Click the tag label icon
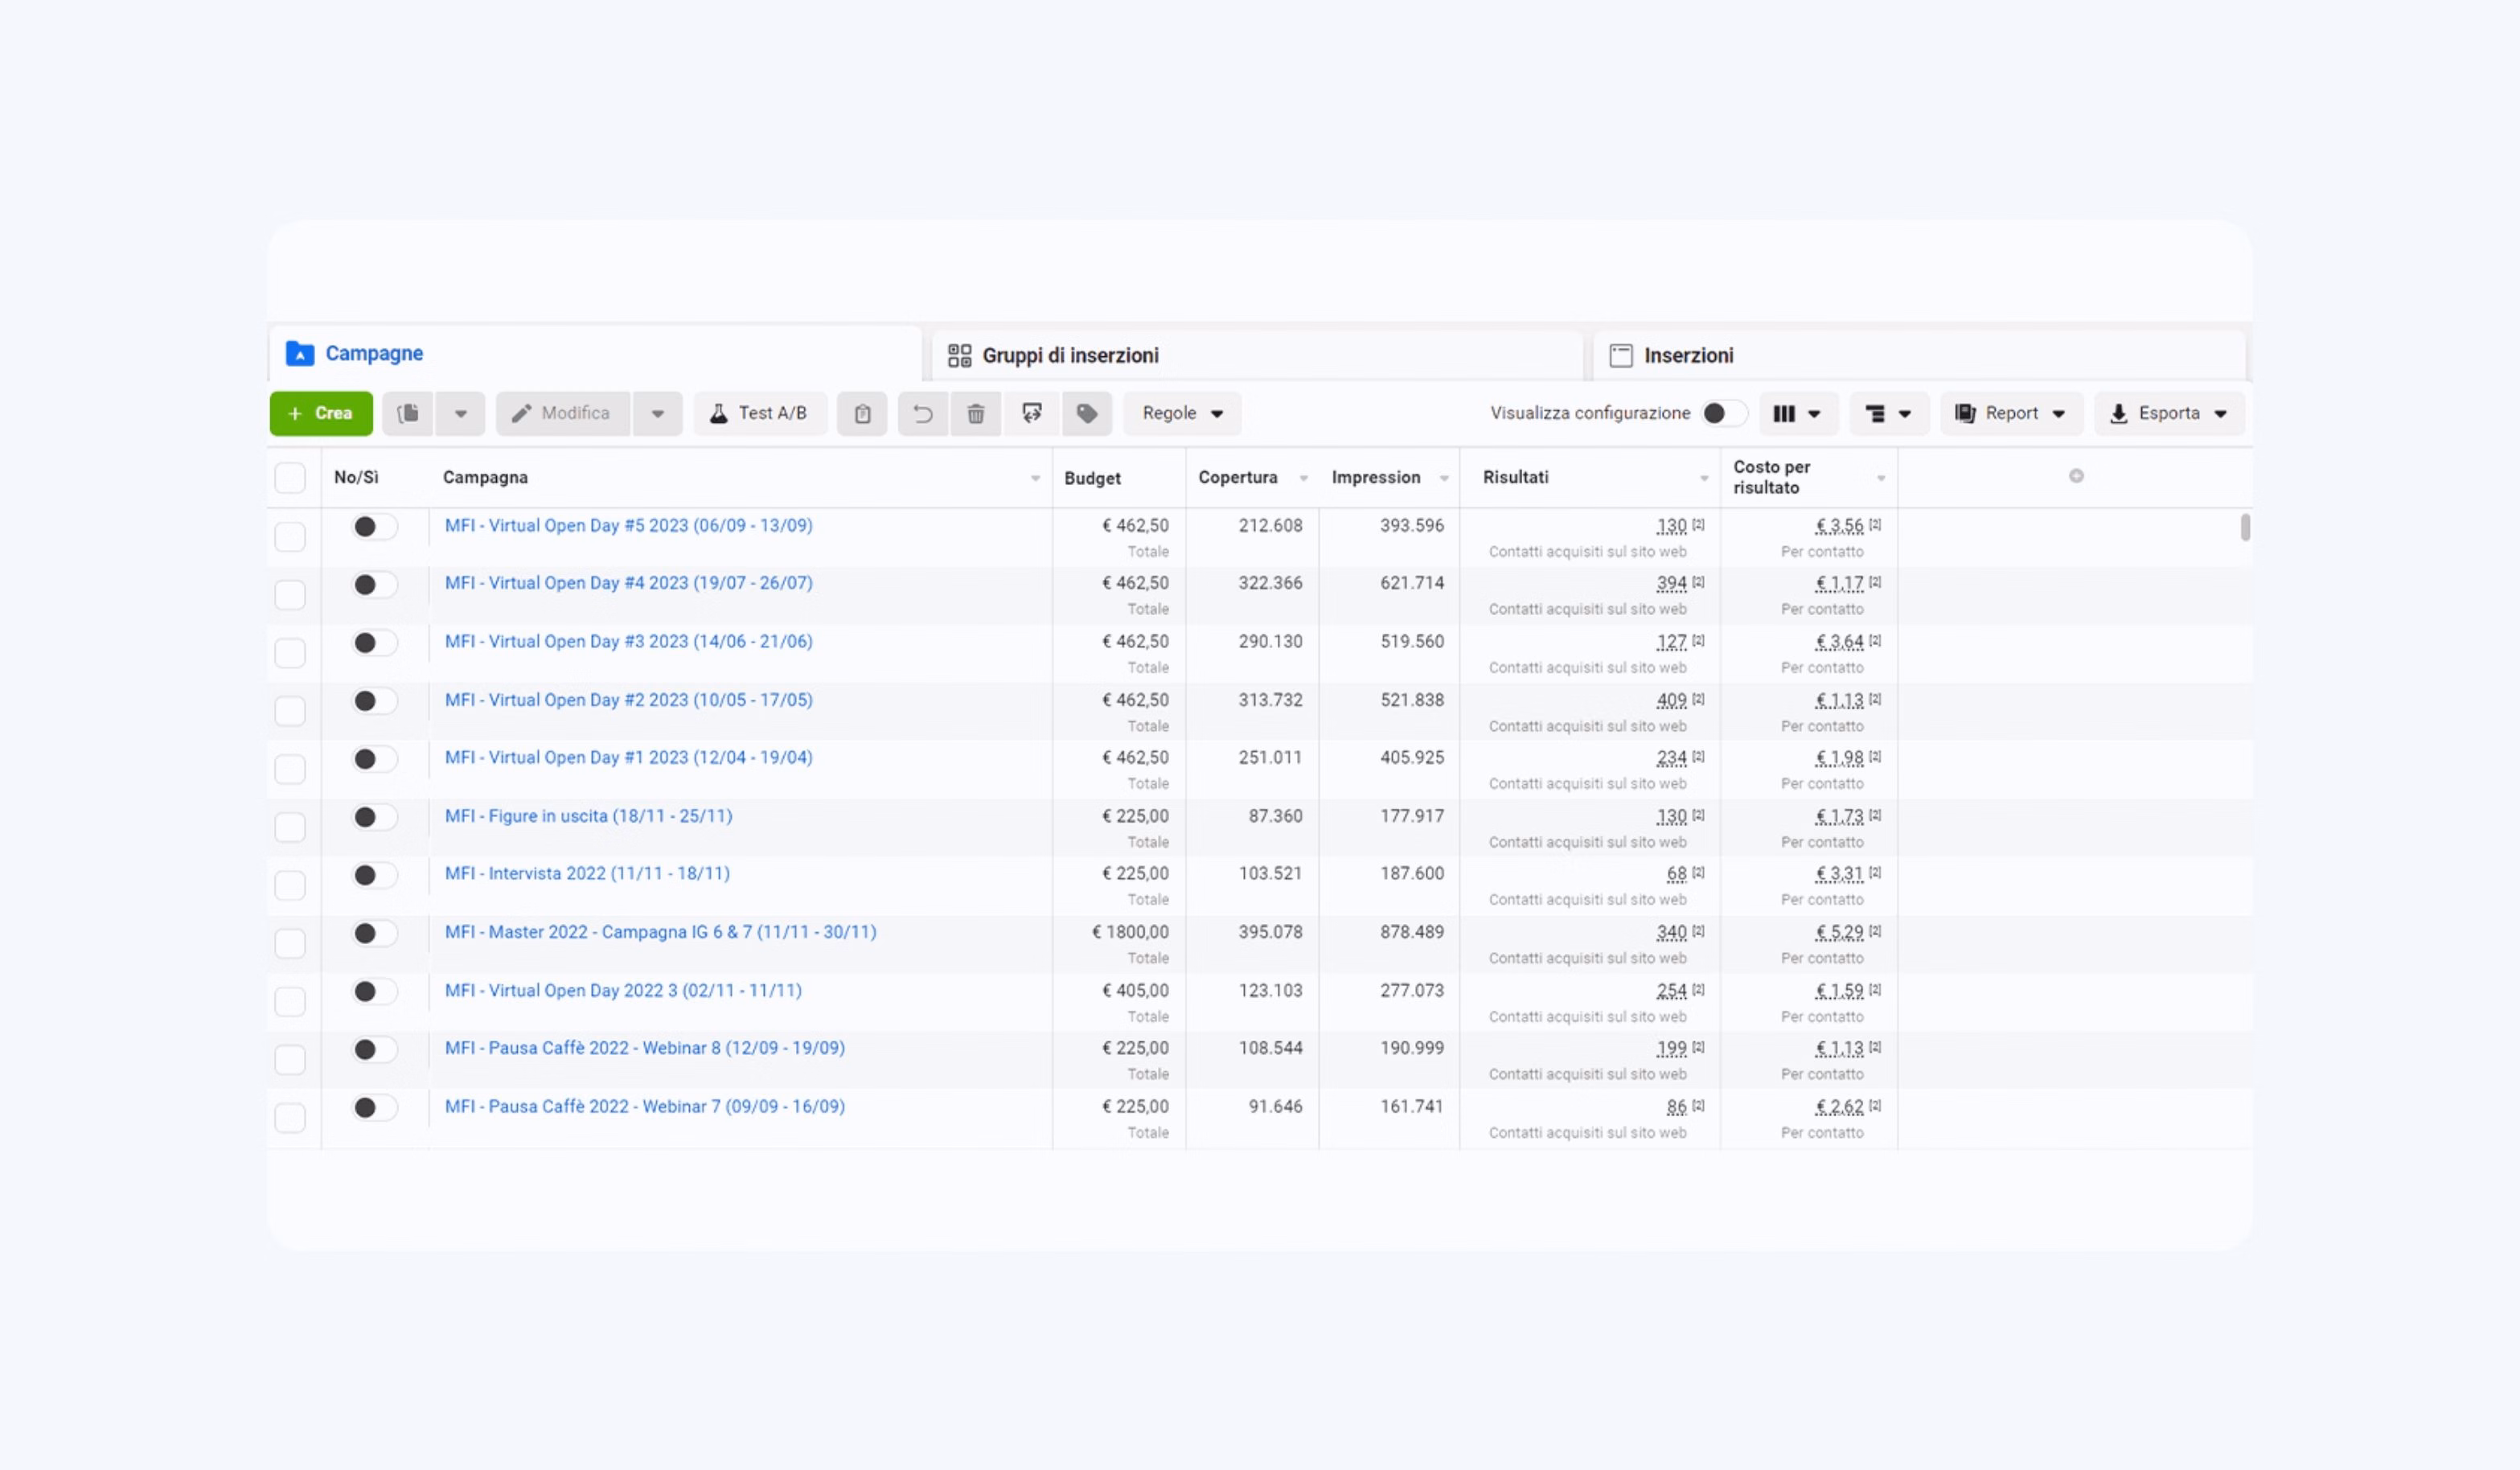Viewport: 2520px width, 1470px height. (1087, 413)
